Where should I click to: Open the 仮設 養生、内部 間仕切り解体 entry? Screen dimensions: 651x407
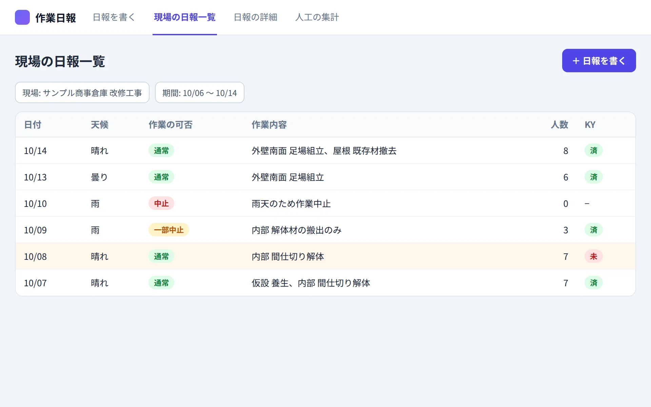click(311, 283)
